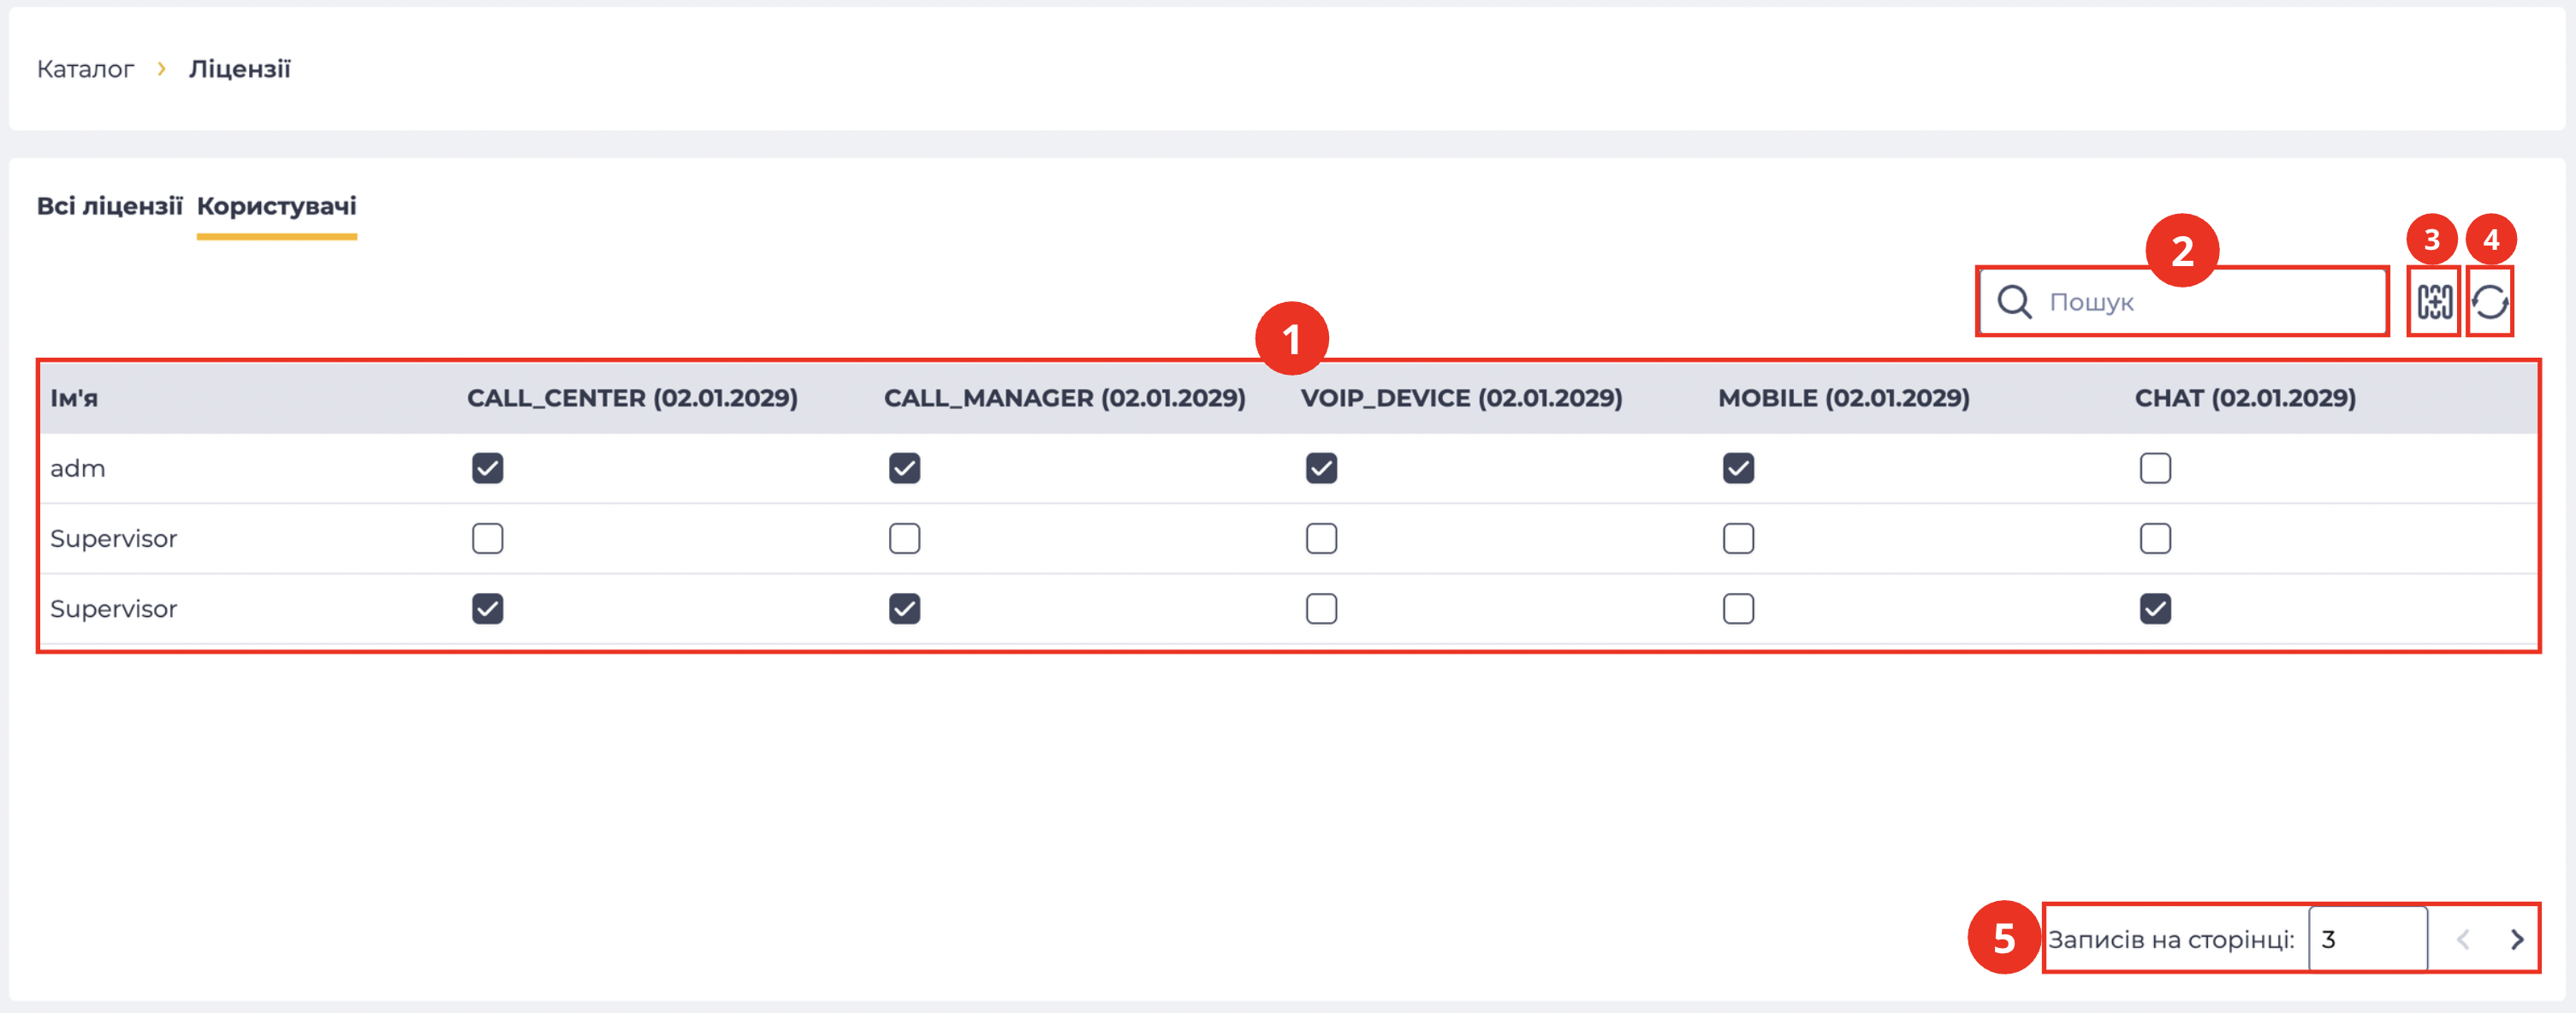
Task: Go to next page arrow
Action: tap(2516, 939)
